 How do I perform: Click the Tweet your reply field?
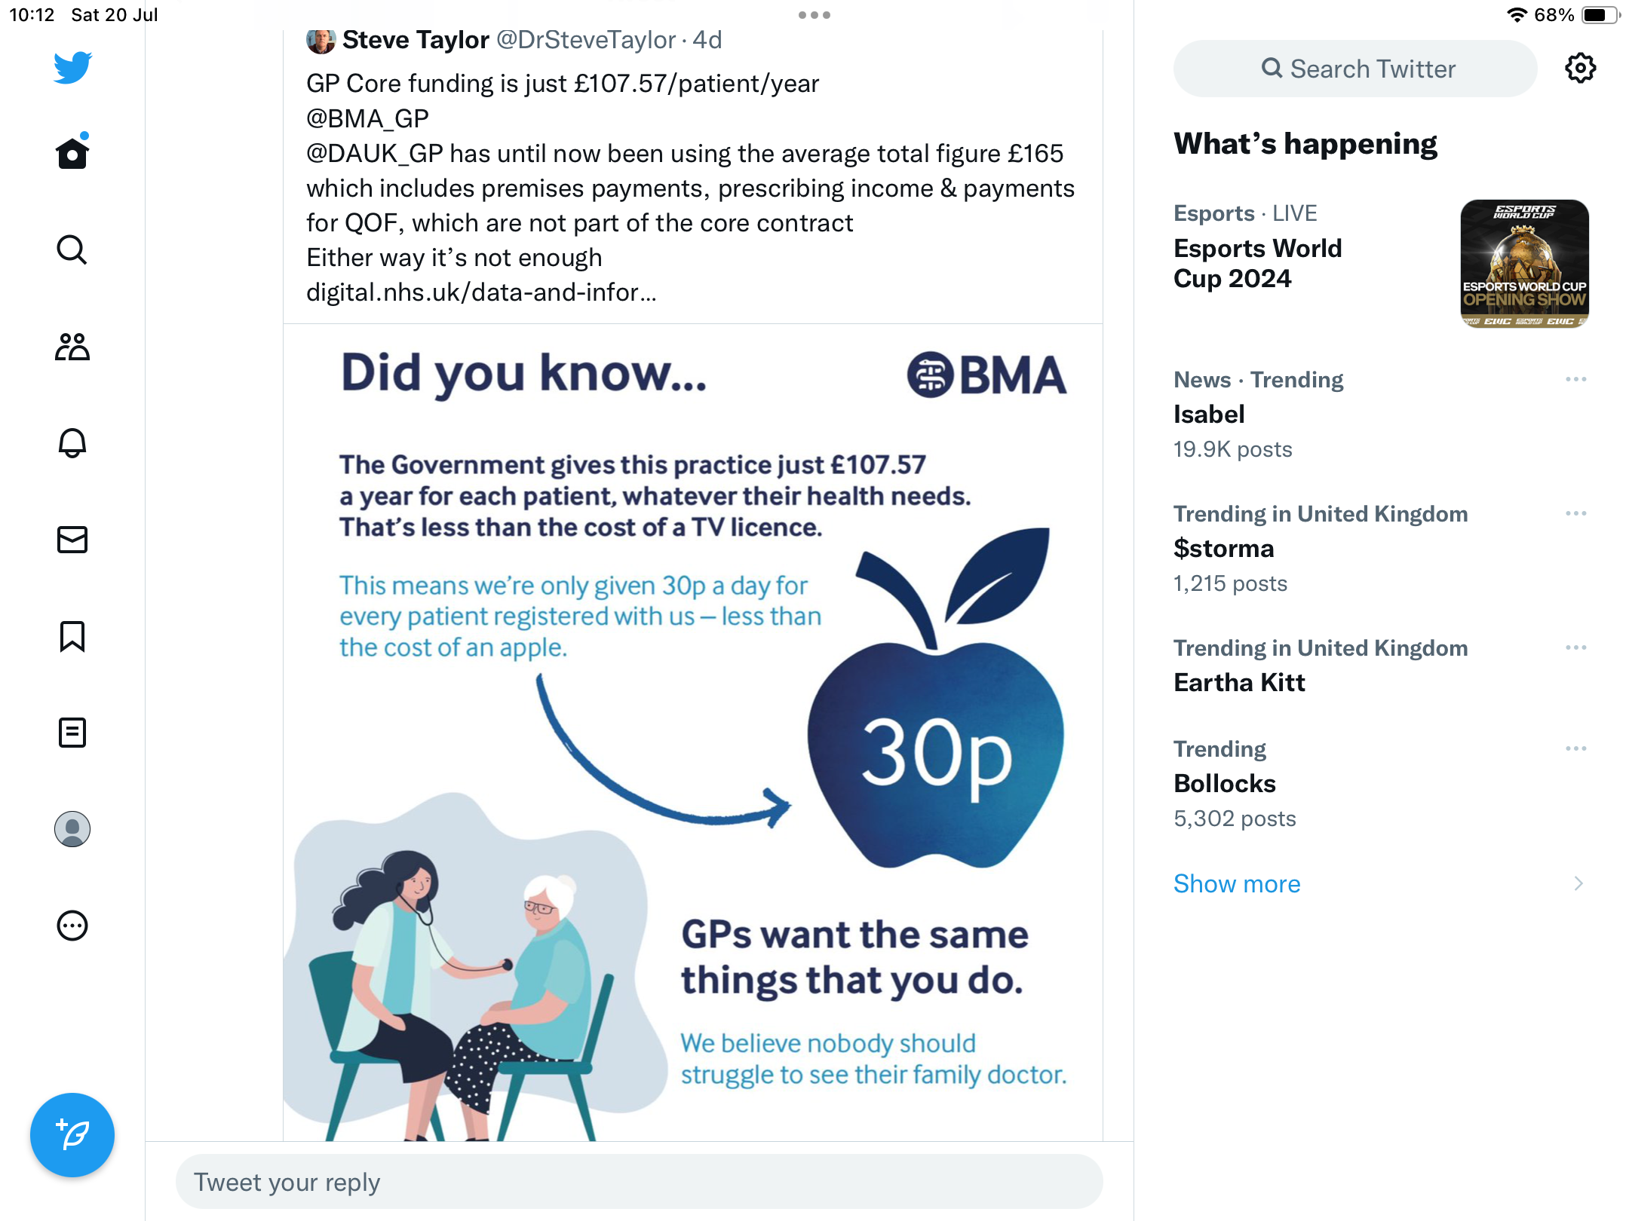coord(639,1182)
